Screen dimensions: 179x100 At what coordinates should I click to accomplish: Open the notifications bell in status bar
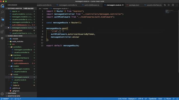pyautogui.click(x=177, y=99)
